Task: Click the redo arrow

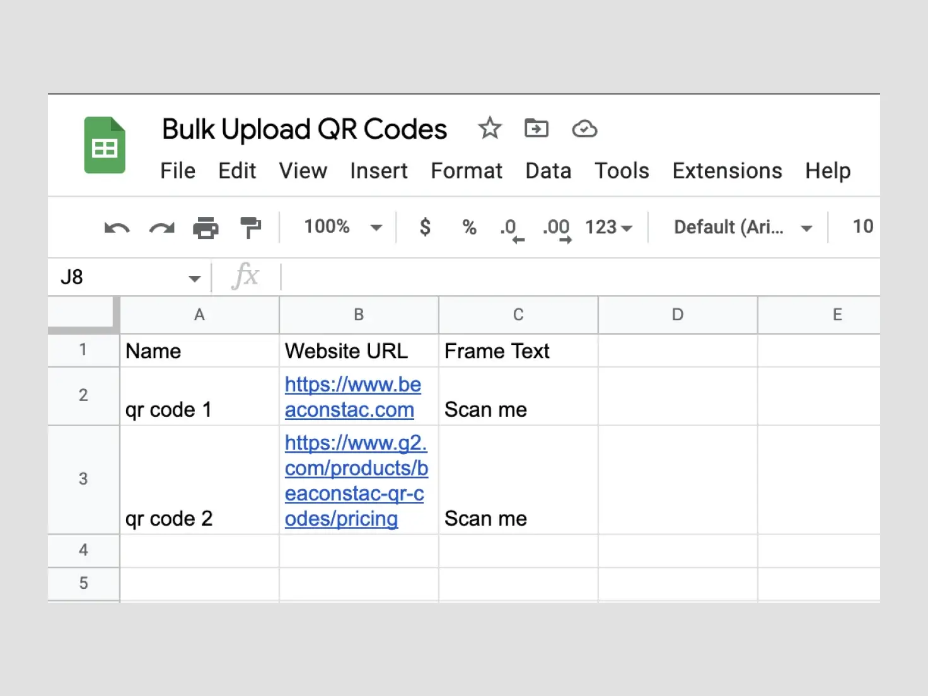Action: (162, 228)
